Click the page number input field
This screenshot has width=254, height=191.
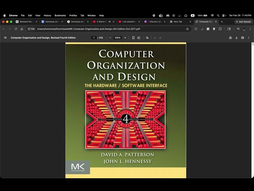(94, 38)
